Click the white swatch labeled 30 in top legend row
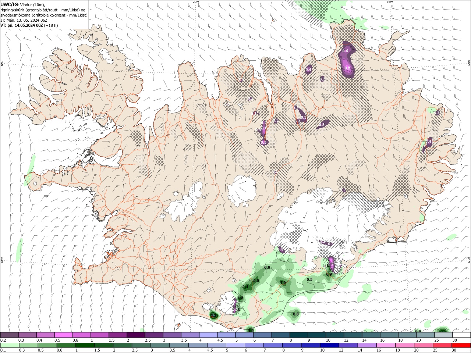This screenshot has width=471, height=353. click(x=461, y=335)
